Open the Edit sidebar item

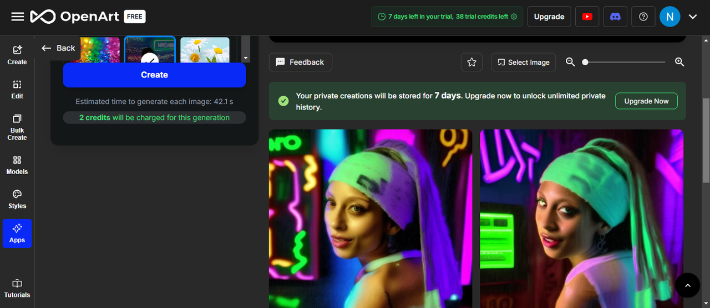[17, 89]
